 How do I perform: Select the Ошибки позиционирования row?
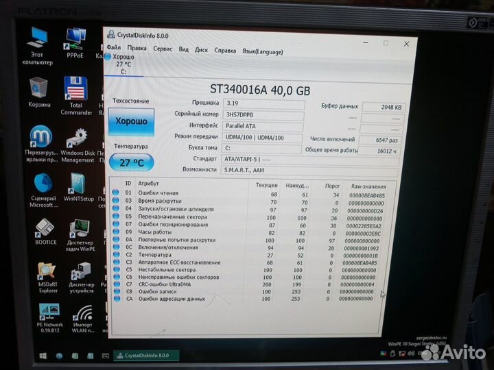(x=248, y=225)
